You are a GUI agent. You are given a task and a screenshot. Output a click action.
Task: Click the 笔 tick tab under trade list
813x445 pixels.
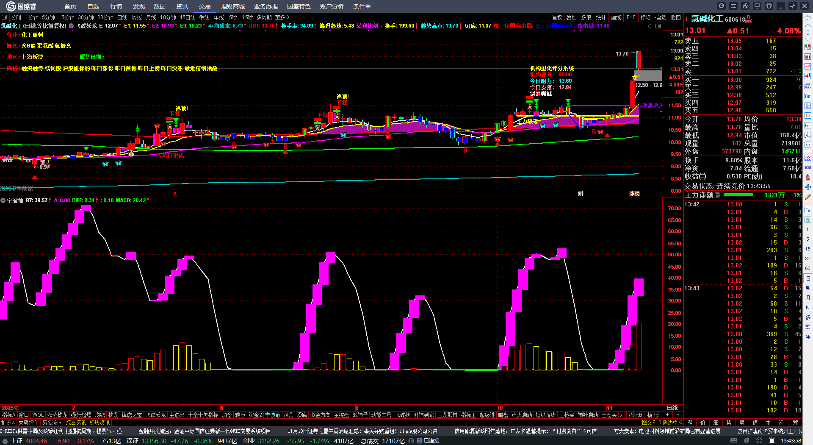click(690, 422)
